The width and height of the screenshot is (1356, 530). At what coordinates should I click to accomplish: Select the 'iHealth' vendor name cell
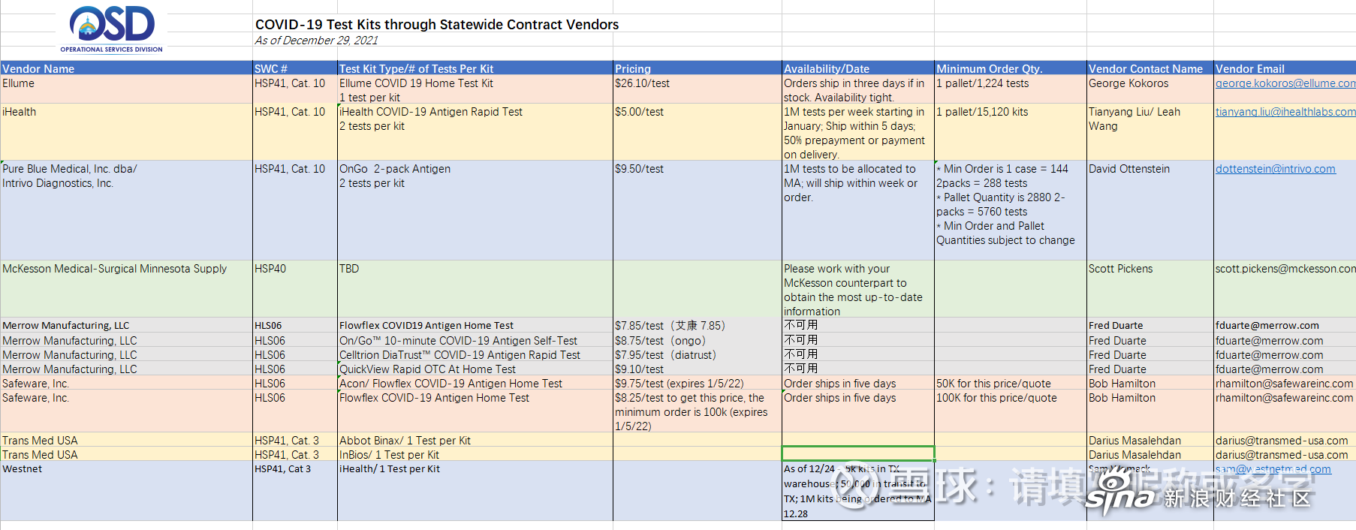[126, 132]
